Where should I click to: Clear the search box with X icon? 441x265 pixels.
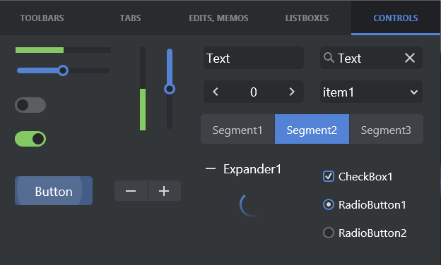(x=410, y=58)
